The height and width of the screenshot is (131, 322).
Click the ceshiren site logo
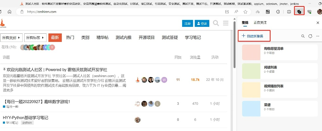(3, 23)
